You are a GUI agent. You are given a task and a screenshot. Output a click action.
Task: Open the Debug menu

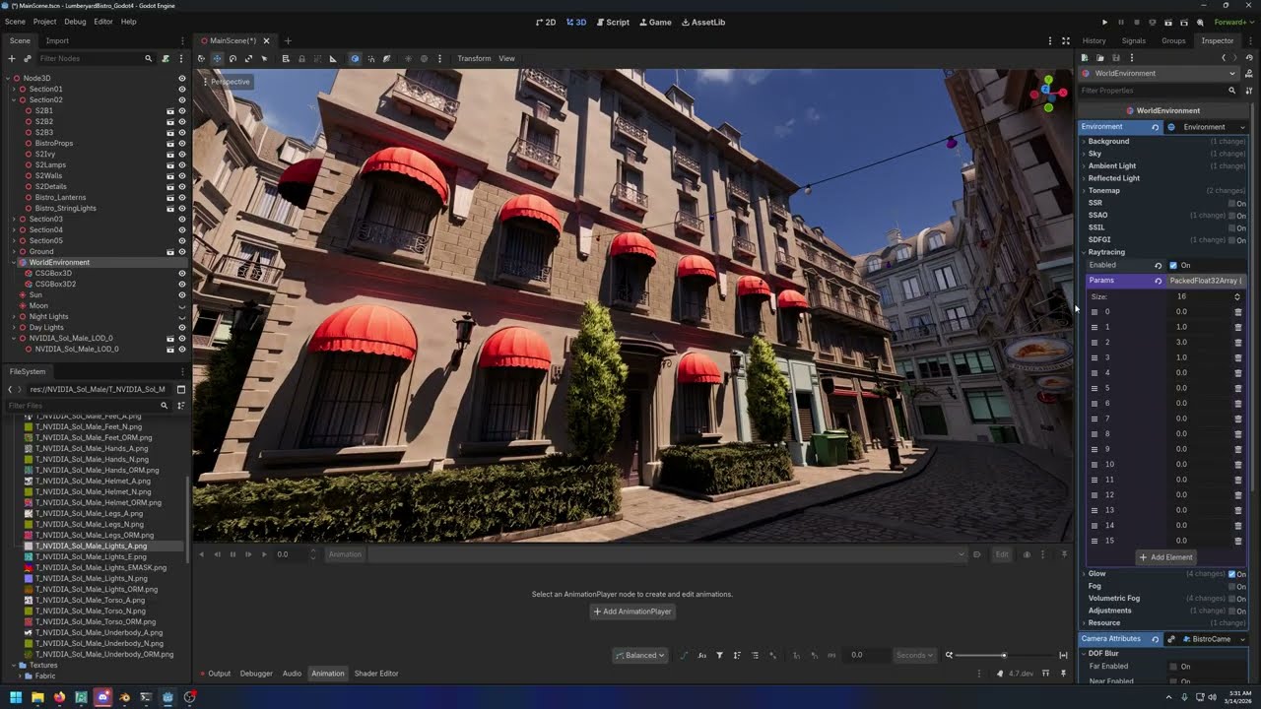[75, 22]
